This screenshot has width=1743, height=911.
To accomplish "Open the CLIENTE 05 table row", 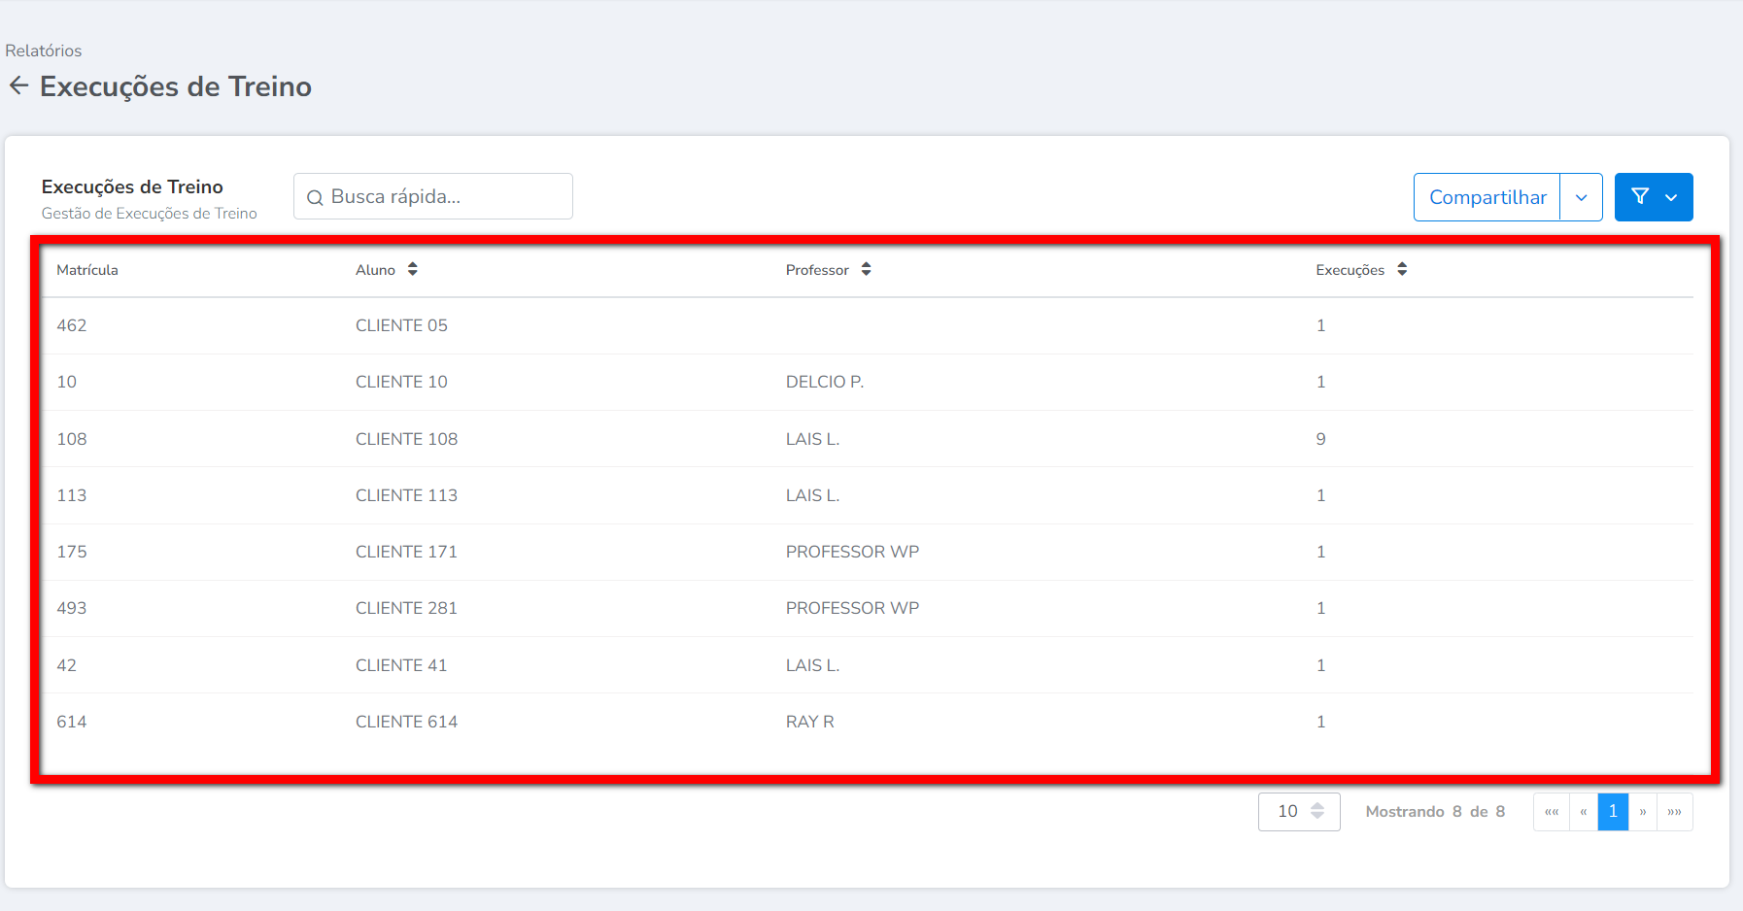I will pos(401,325).
